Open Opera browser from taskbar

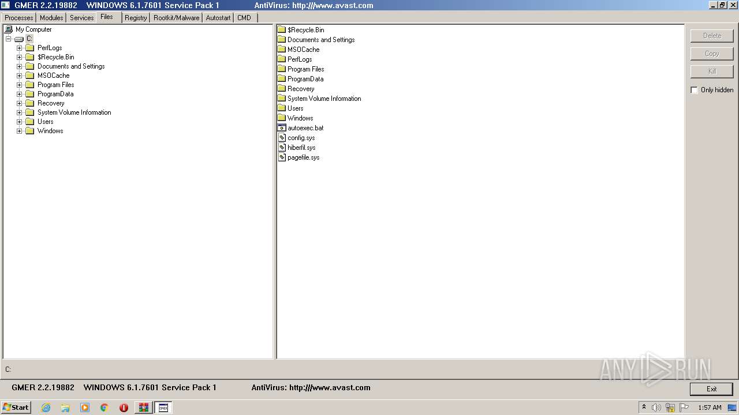pos(124,408)
